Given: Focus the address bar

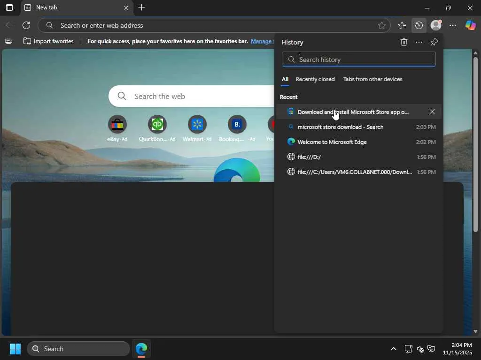Looking at the screenshot, I should click(x=214, y=25).
